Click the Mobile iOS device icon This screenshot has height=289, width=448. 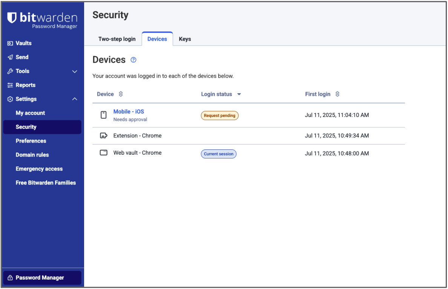103,115
